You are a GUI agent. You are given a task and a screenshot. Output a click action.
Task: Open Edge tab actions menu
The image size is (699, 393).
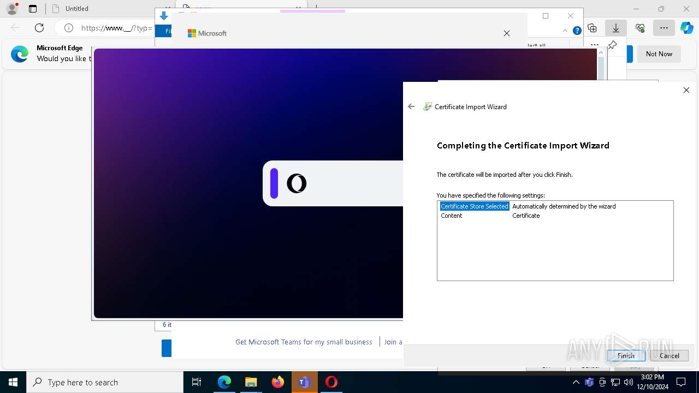pyautogui.click(x=33, y=9)
